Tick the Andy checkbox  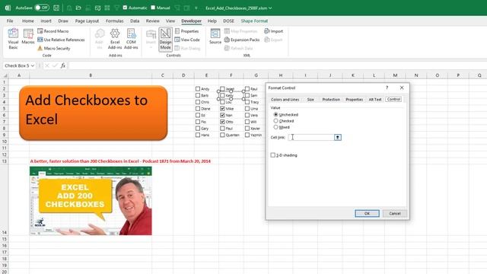tap(198, 89)
